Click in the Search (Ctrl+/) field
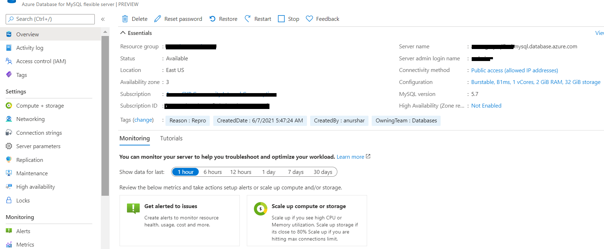The width and height of the screenshot is (604, 249). click(x=50, y=19)
